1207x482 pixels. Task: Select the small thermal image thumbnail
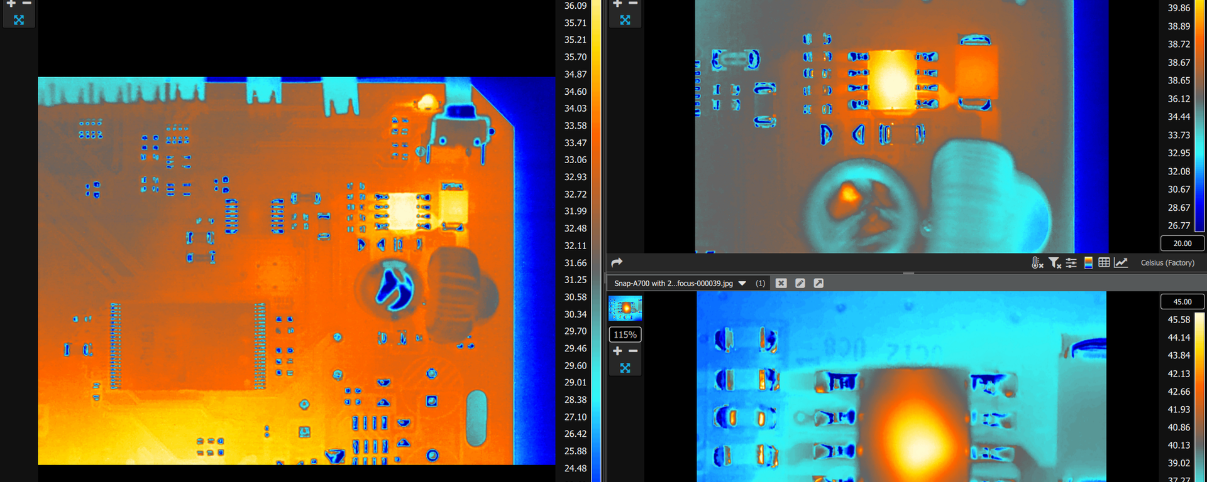[625, 308]
